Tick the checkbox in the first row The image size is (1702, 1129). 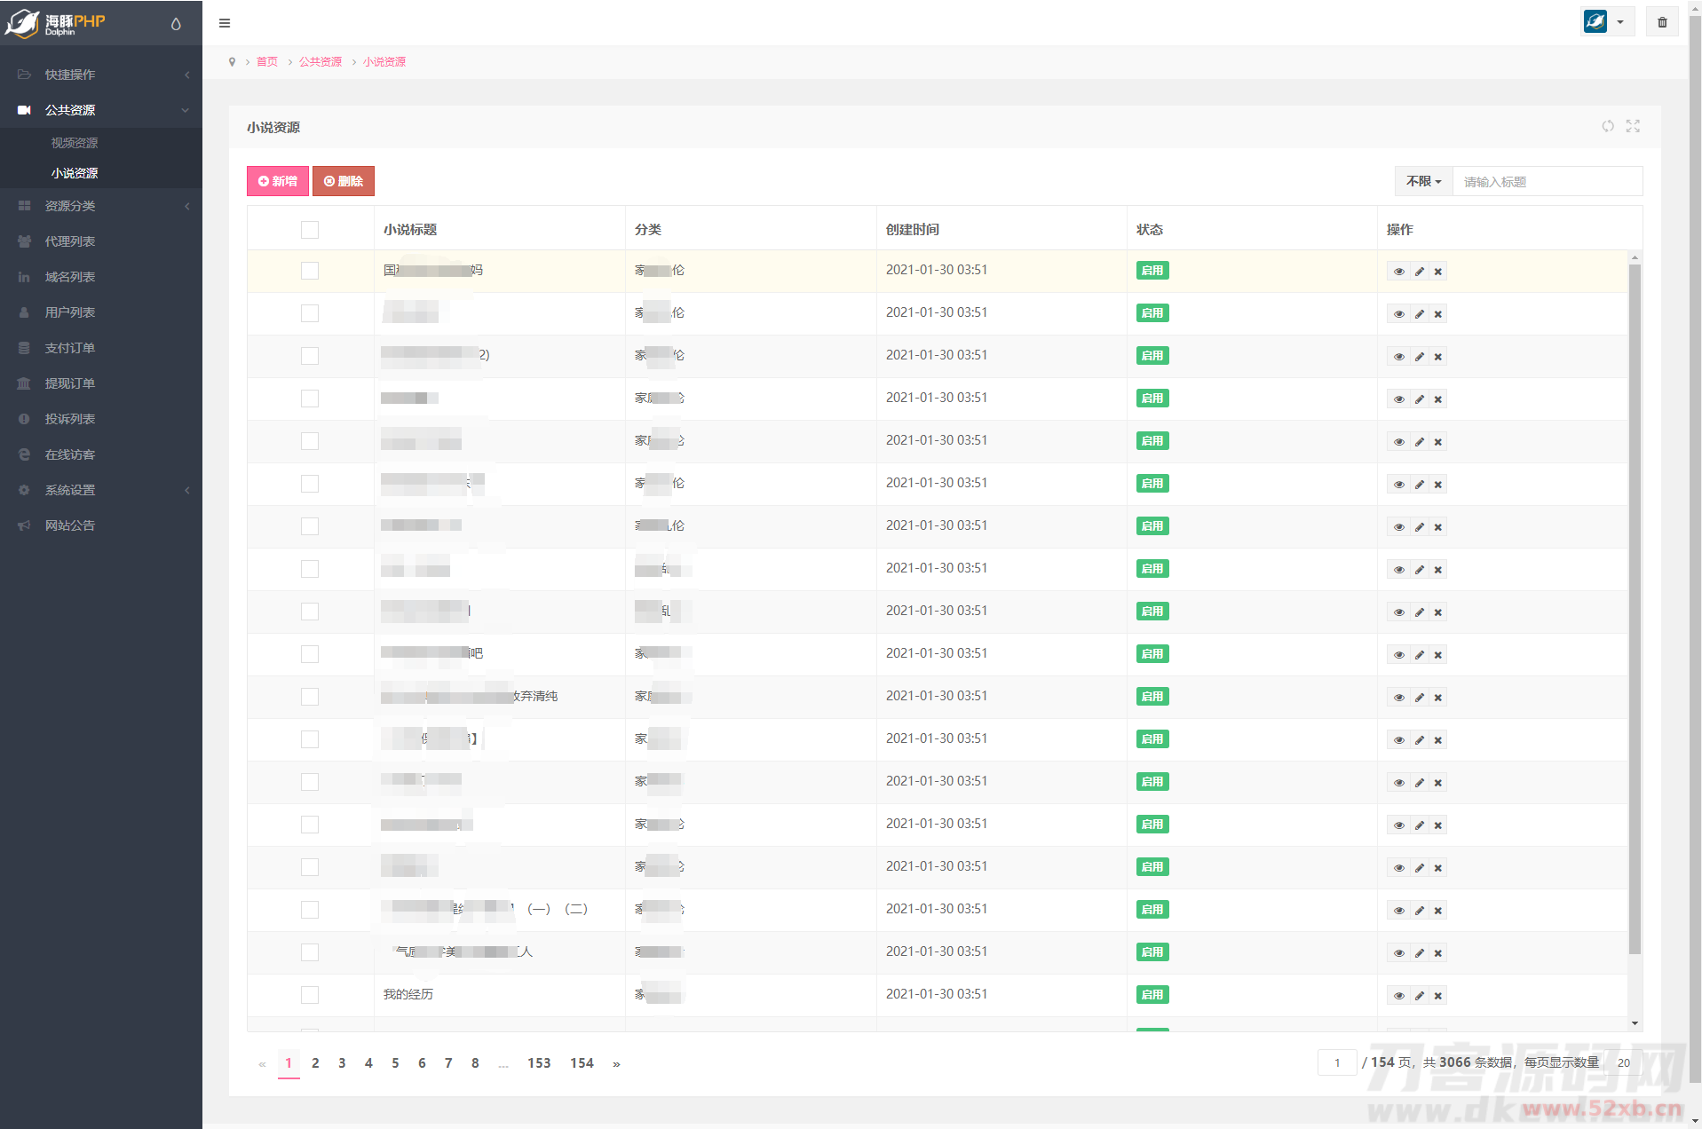tap(310, 271)
